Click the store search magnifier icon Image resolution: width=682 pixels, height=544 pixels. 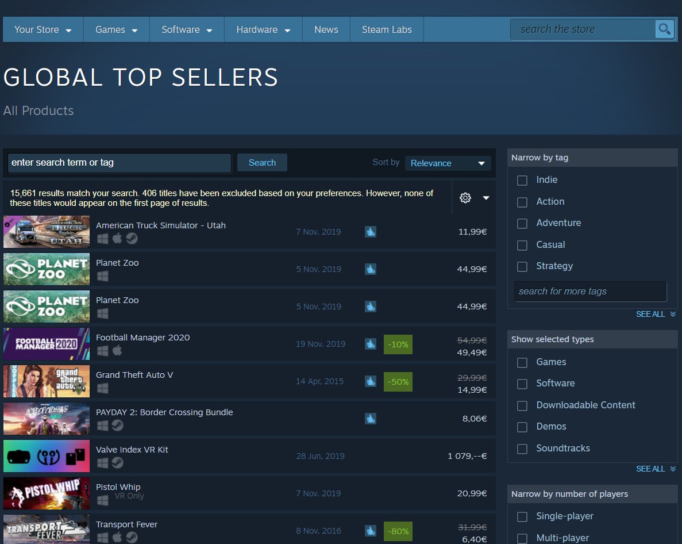(664, 29)
